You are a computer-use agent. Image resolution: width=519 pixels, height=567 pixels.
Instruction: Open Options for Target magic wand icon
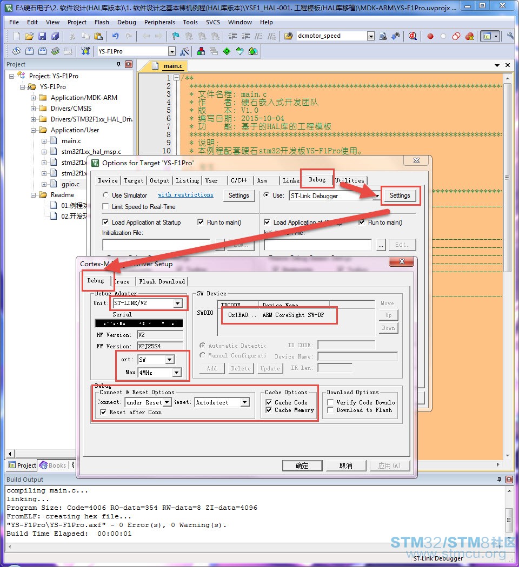[184, 51]
